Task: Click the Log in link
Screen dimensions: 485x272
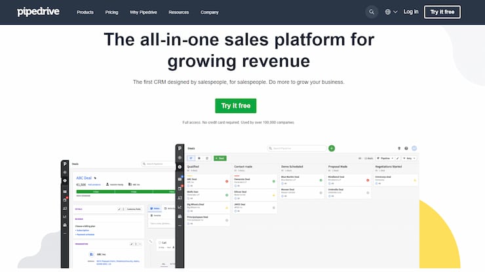Action: click(x=411, y=12)
